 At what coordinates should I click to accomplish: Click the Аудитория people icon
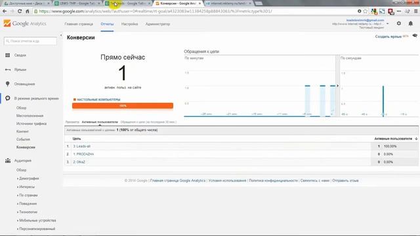[x=8, y=161]
